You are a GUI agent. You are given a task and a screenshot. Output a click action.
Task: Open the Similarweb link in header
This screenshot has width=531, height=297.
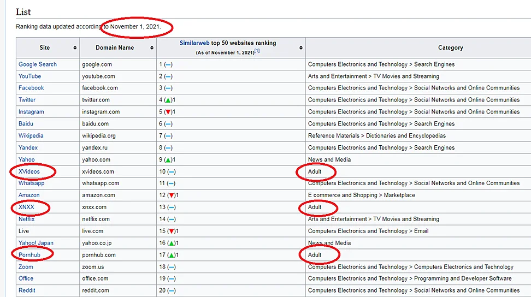coord(194,43)
